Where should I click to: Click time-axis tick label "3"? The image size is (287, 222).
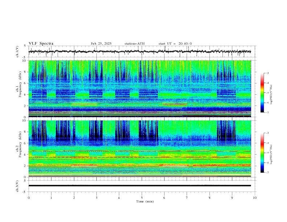click(96, 198)
